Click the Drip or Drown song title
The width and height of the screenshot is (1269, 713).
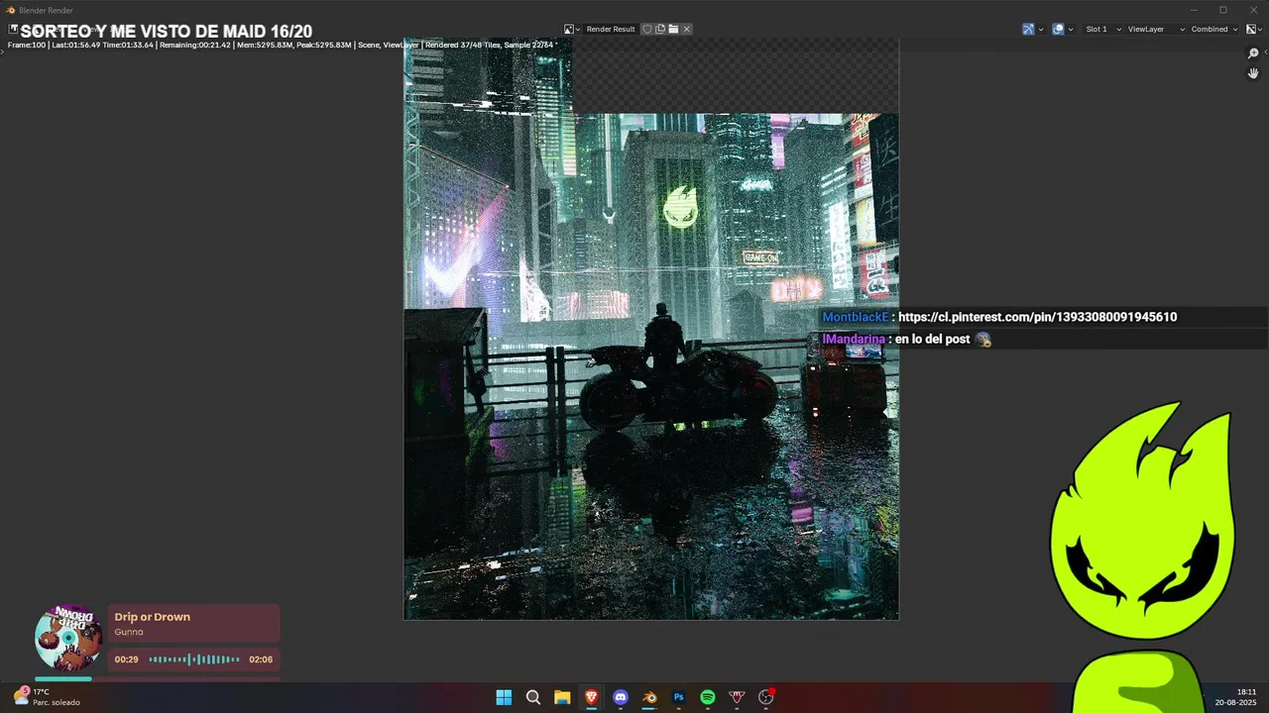pos(152,617)
